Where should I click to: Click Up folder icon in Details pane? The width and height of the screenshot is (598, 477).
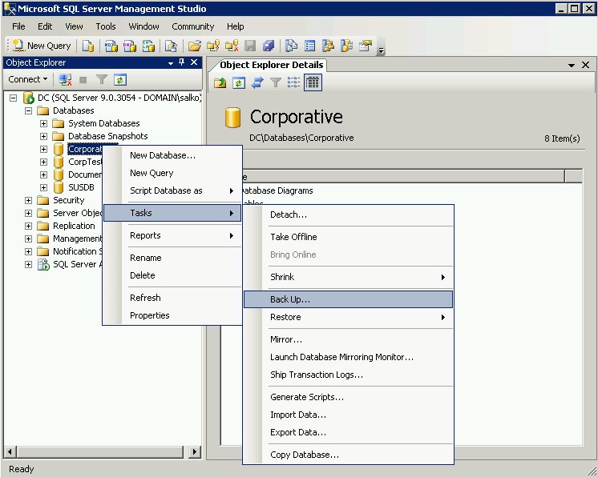click(220, 82)
